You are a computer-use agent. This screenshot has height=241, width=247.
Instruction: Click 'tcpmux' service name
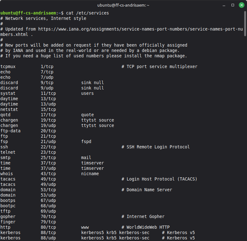(8, 66)
